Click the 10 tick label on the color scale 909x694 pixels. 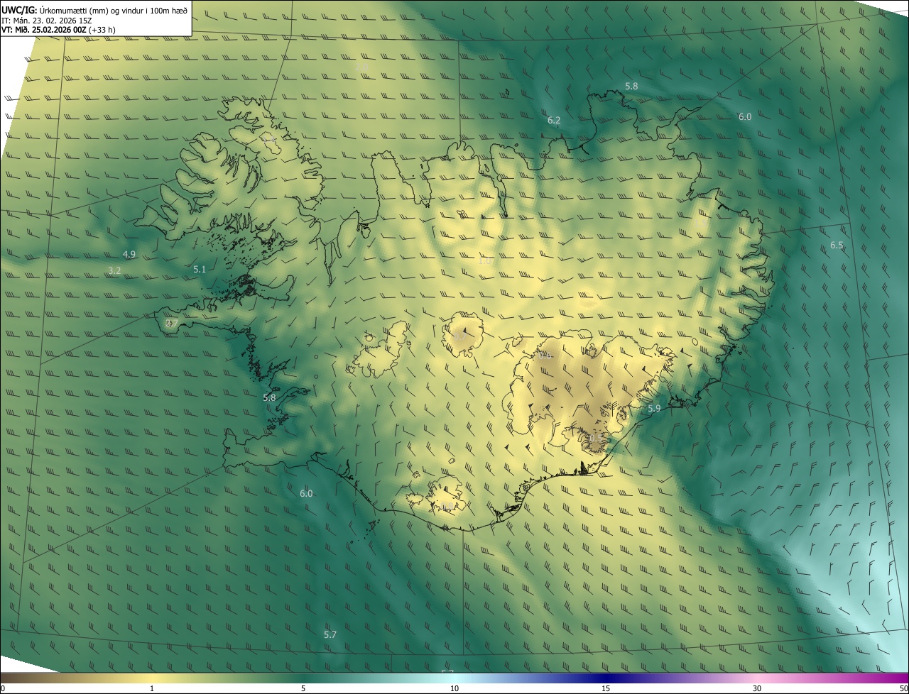tap(454, 688)
